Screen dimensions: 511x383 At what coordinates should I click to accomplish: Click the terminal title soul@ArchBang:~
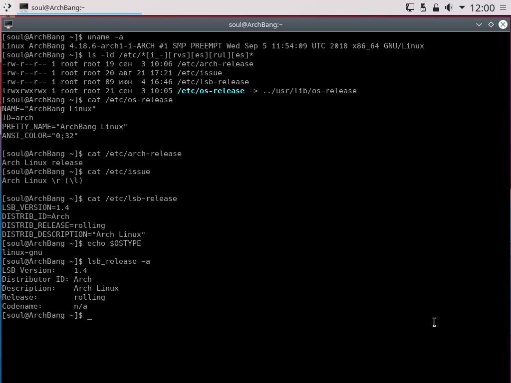[255, 25]
